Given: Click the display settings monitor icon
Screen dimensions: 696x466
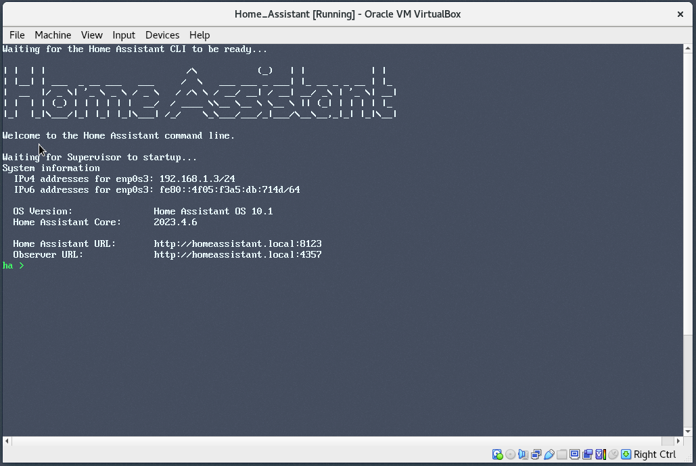Looking at the screenshot, I should pyautogui.click(x=575, y=455).
